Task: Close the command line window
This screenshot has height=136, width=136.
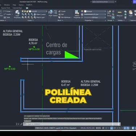Action: (18, 124)
